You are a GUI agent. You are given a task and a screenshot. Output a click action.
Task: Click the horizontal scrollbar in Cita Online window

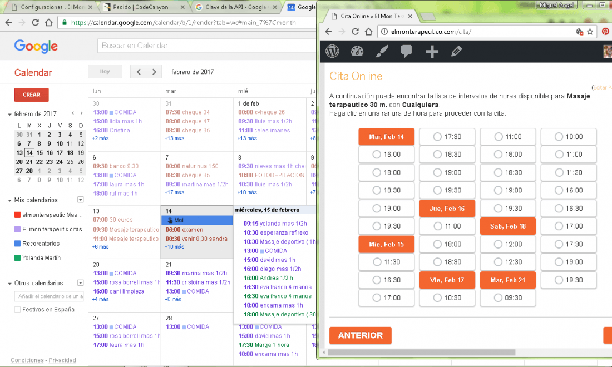[x=422, y=352]
